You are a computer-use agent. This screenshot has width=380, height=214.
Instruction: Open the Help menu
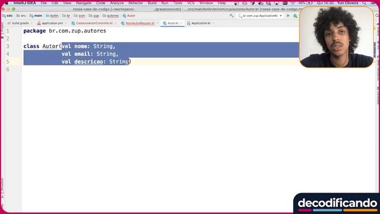pyautogui.click(x=221, y=3)
